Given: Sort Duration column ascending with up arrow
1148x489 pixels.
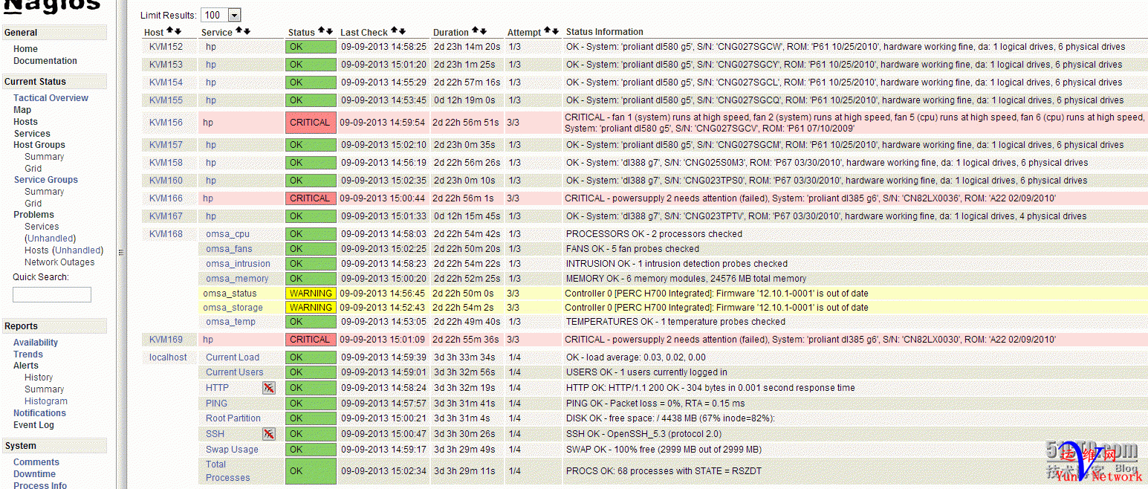Looking at the screenshot, I should coord(476,30).
